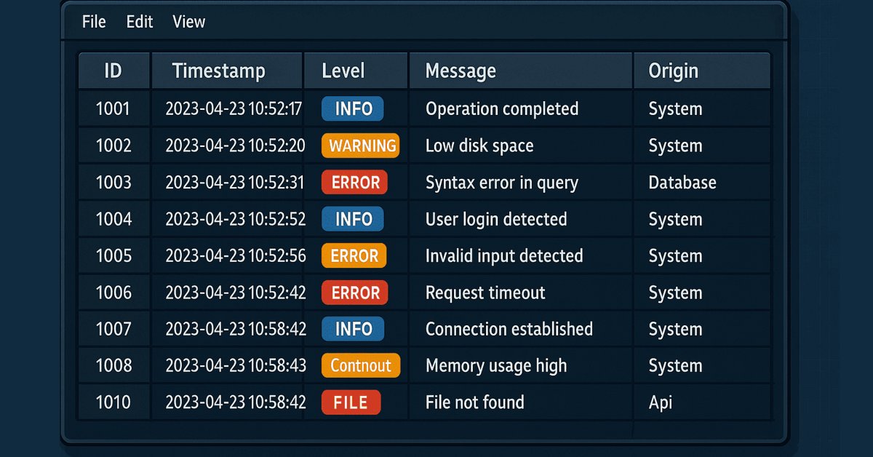
Task: Sort by the ID column header
Action: pyautogui.click(x=113, y=70)
